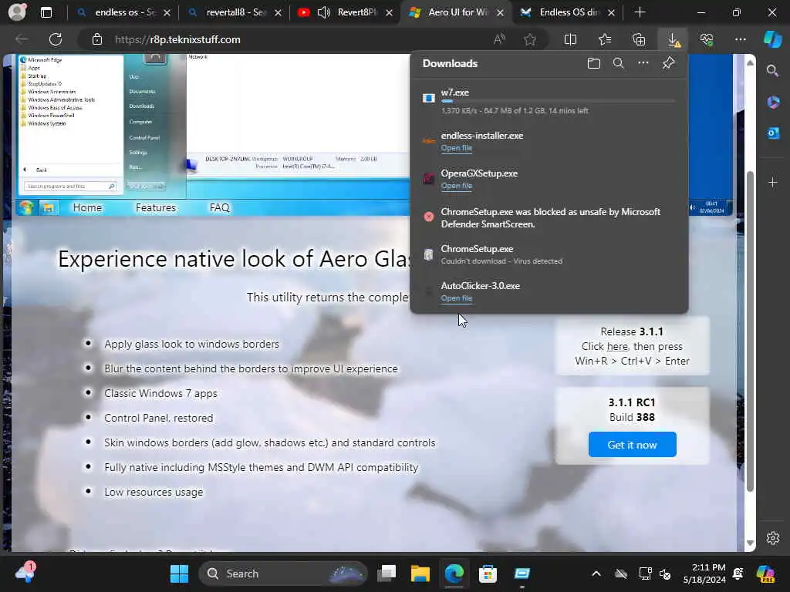Open taskbar clock showing 2:11 PM

[x=704, y=573]
